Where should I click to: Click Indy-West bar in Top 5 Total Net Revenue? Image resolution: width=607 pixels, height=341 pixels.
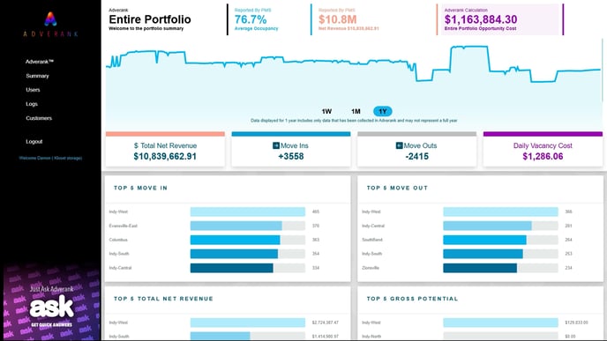click(x=248, y=322)
